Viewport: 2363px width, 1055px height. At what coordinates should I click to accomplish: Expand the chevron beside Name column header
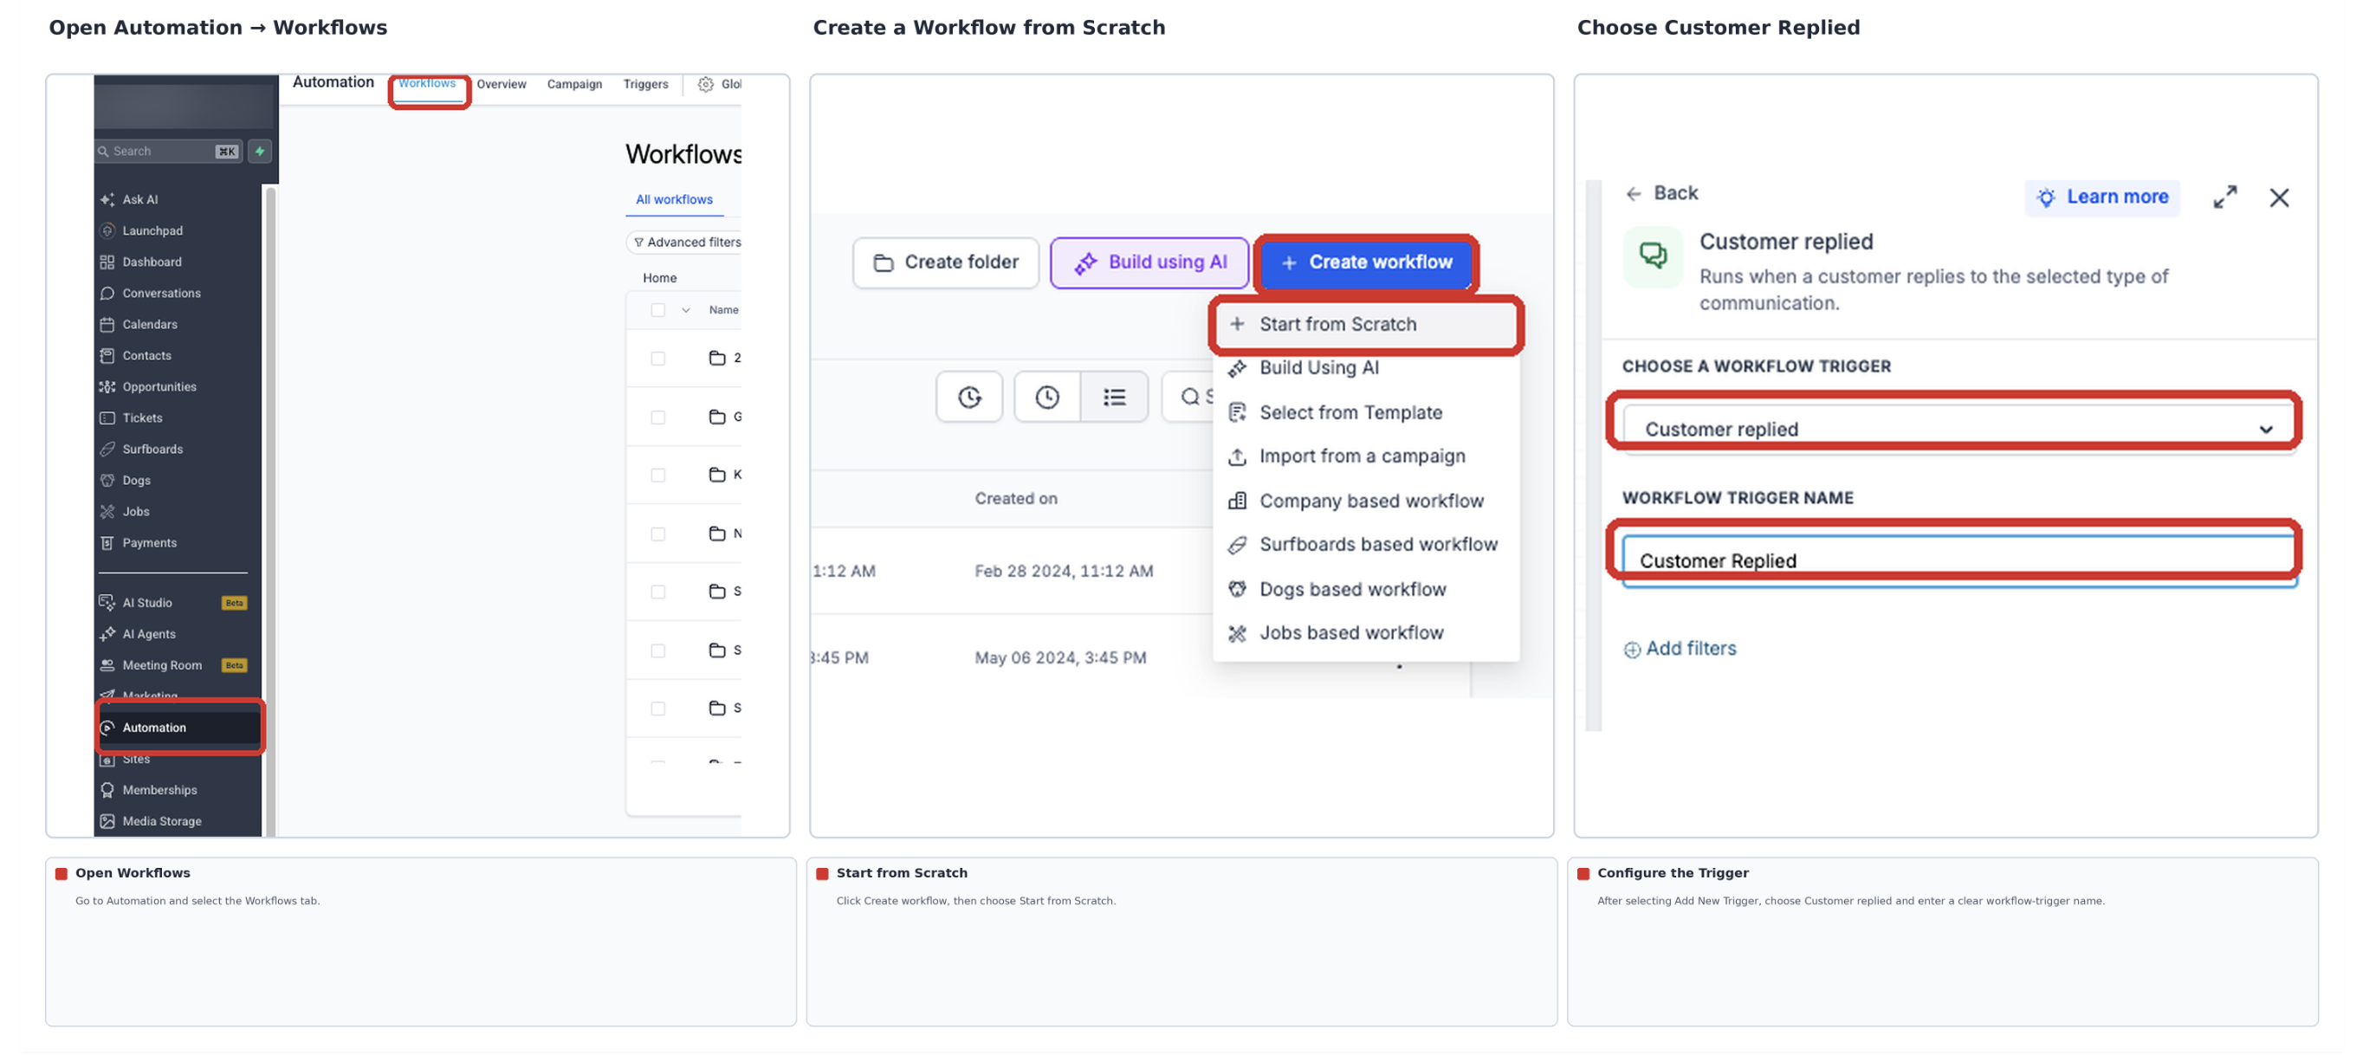coord(685,309)
